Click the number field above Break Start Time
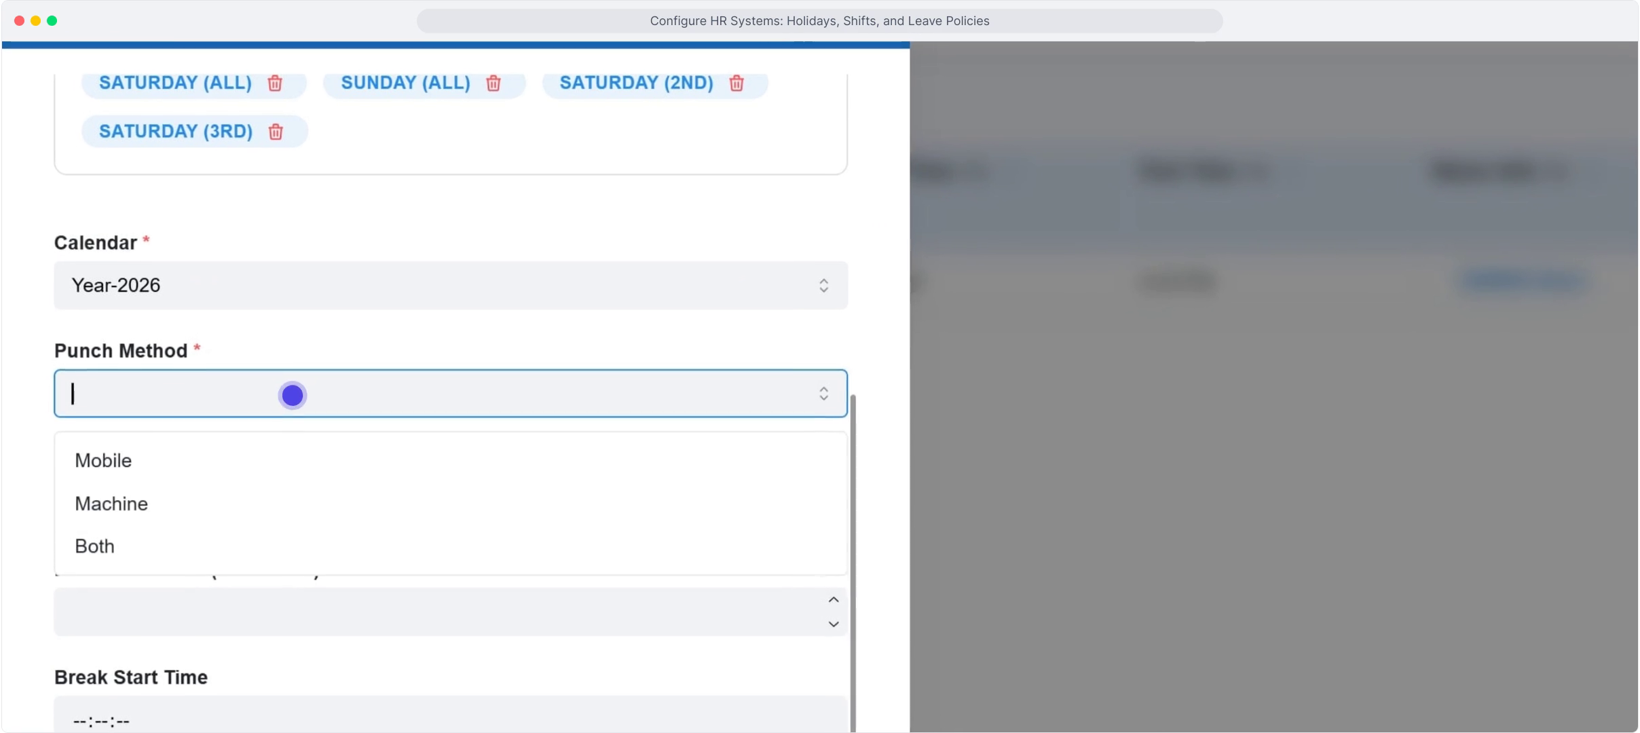 pyautogui.click(x=451, y=612)
